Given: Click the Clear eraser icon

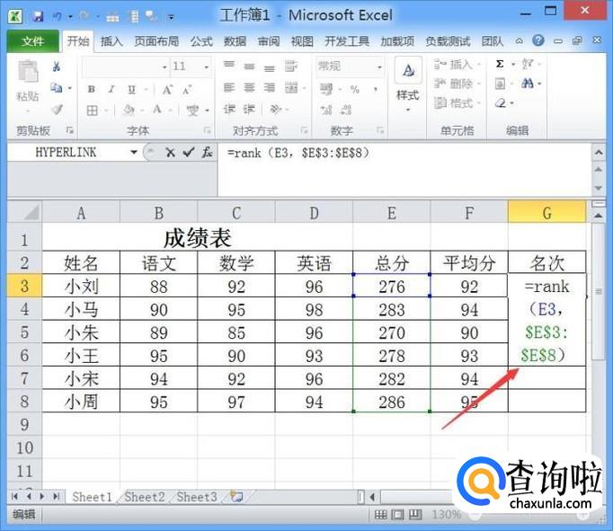Looking at the screenshot, I should point(501,103).
